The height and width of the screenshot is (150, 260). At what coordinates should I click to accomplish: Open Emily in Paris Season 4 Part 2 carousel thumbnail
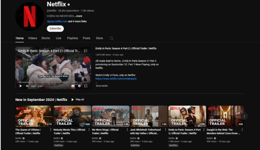[x=187, y=116]
